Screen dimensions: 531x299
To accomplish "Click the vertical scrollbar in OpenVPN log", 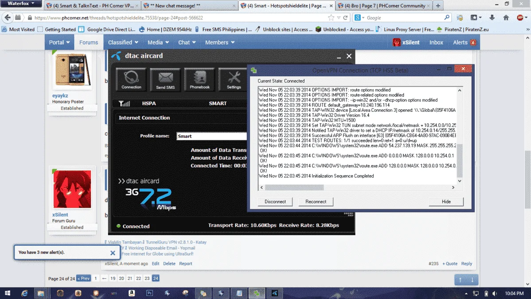I will pyautogui.click(x=460, y=160).
